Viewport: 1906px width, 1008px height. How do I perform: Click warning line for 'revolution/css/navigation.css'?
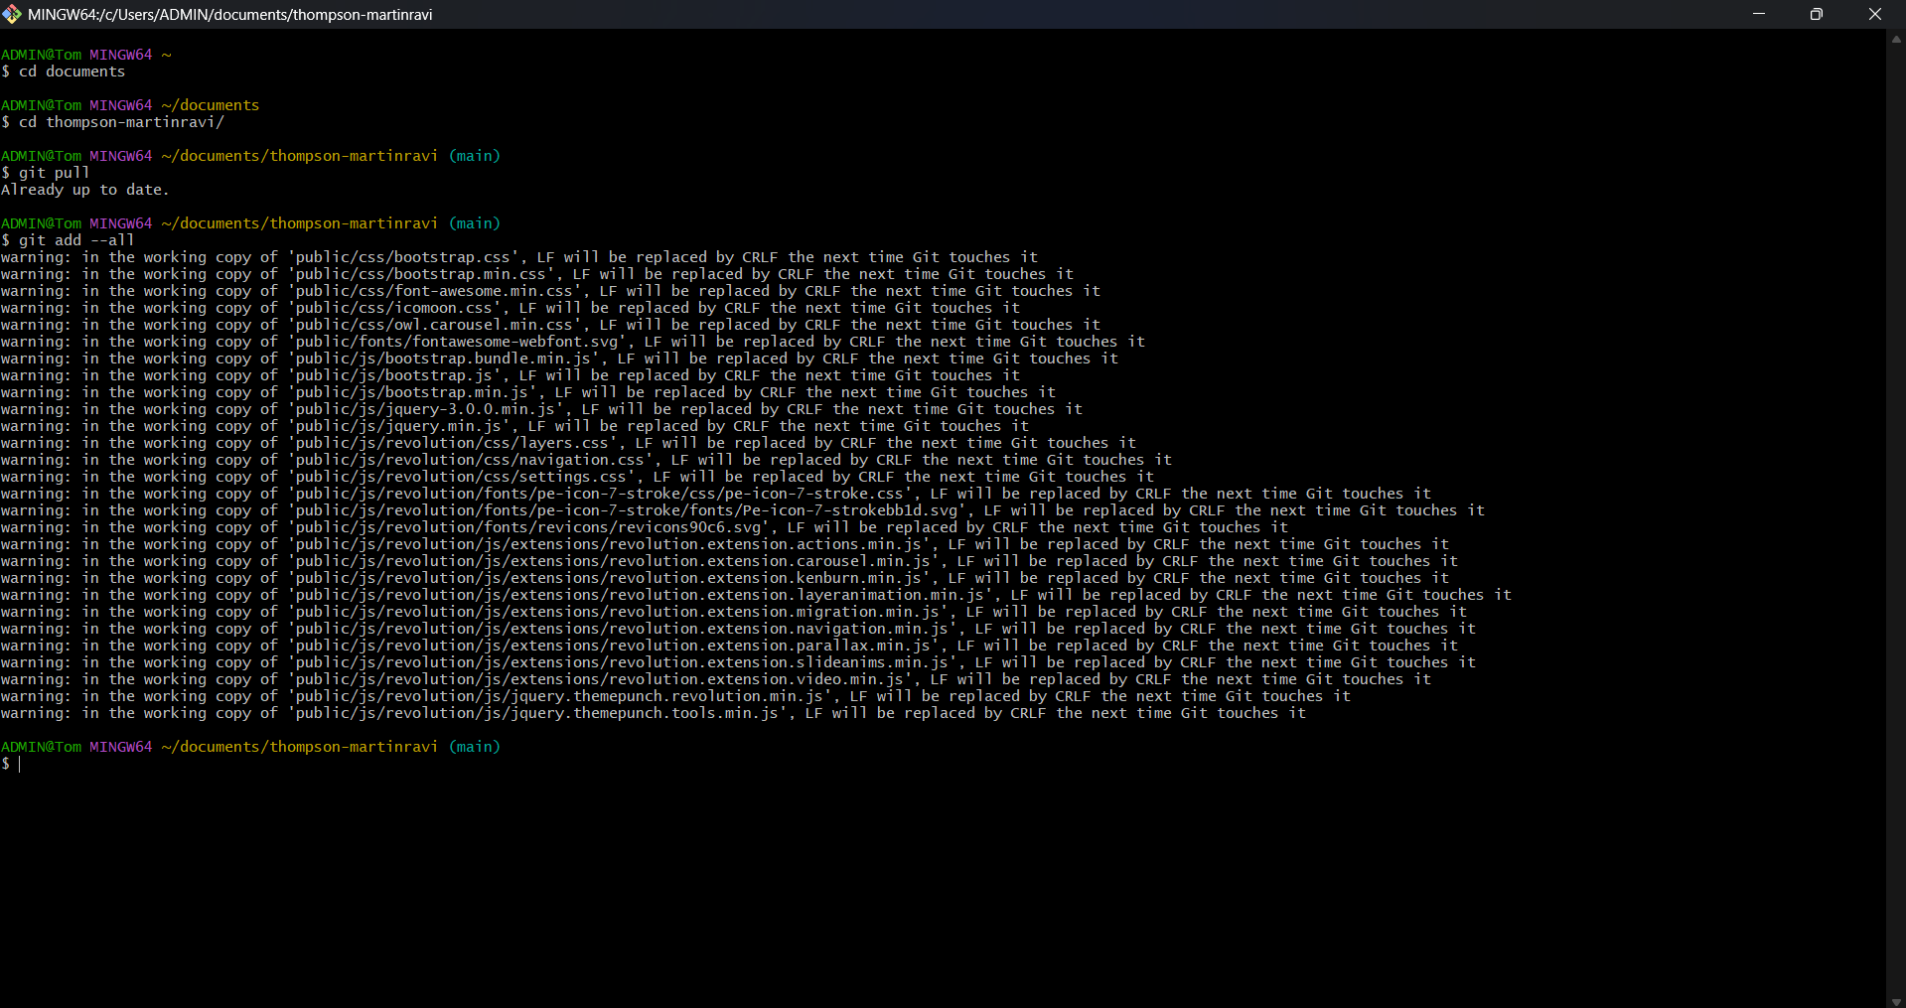[587, 460]
